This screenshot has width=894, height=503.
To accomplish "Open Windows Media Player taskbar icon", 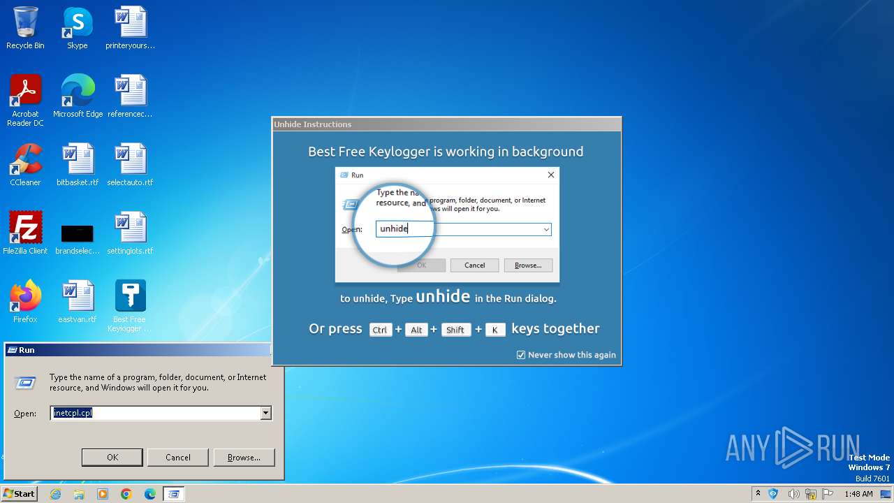I will 103,494.
